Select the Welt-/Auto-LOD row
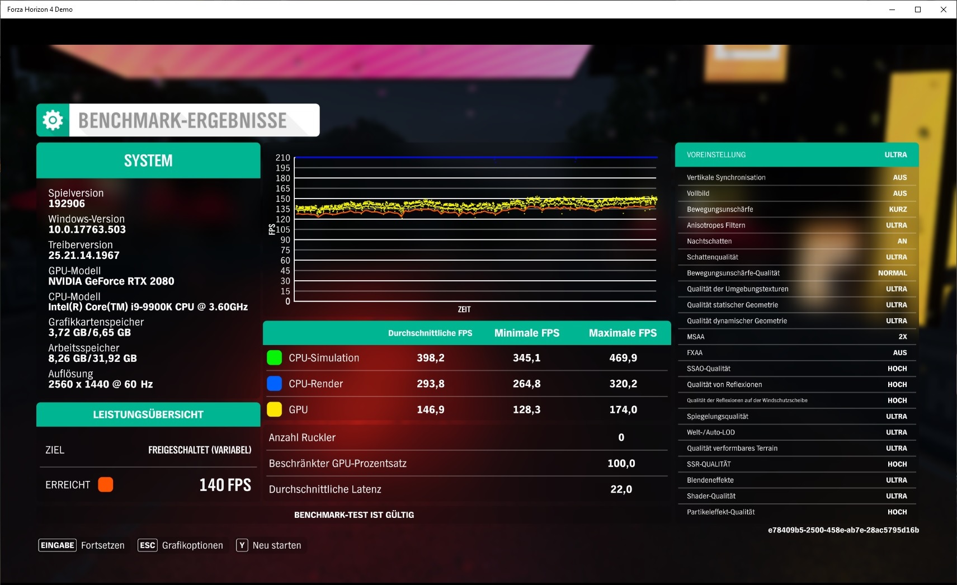Image resolution: width=957 pixels, height=585 pixels. pyautogui.click(x=796, y=432)
